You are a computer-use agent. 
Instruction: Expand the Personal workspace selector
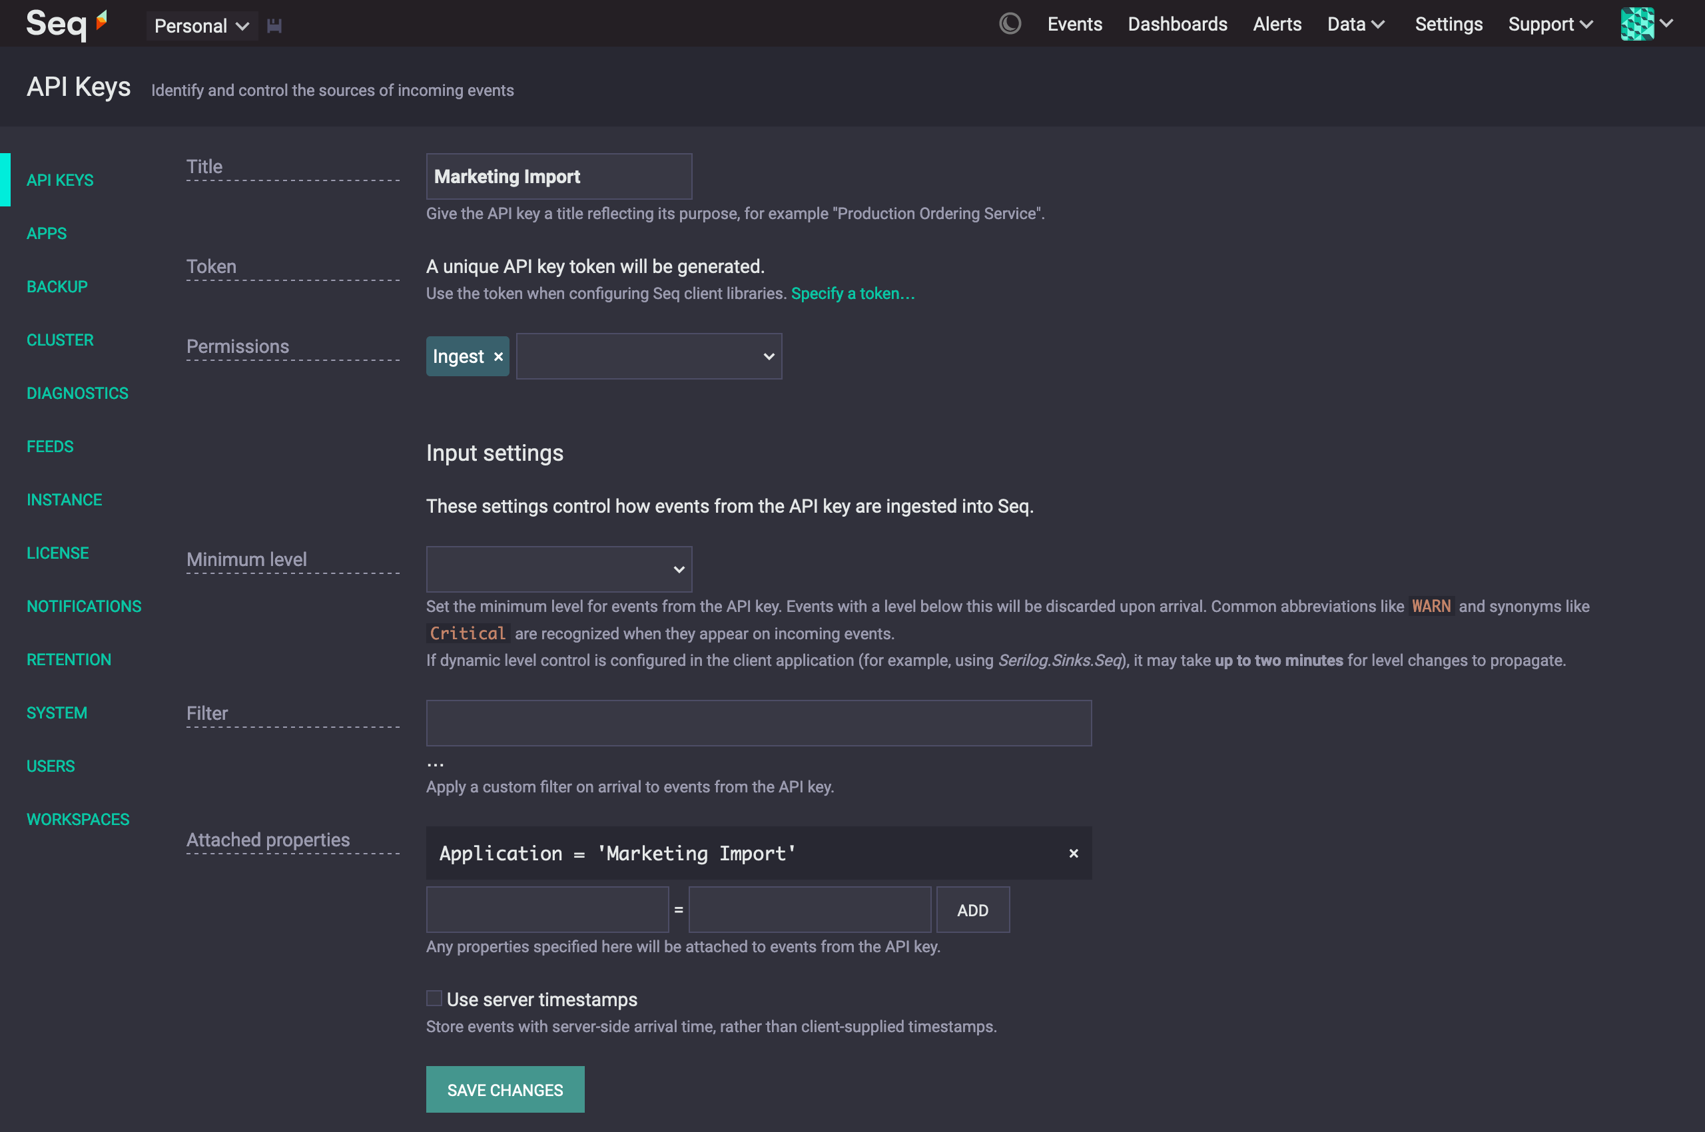coord(202,26)
